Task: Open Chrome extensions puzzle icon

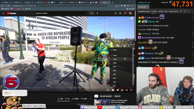Action: point(125,6)
